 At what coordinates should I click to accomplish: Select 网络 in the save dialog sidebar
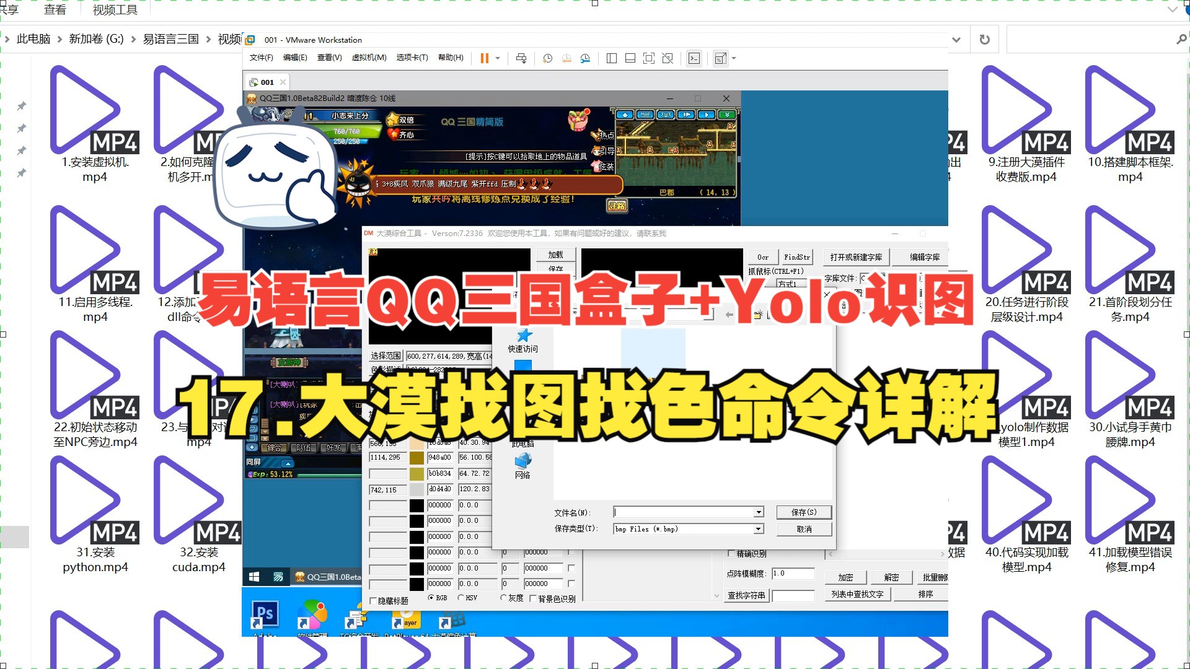coord(522,466)
